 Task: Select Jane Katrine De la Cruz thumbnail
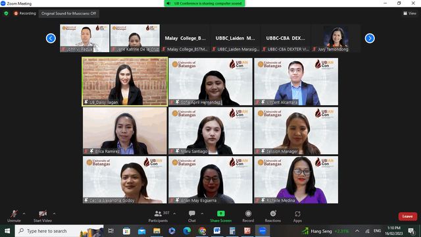point(135,38)
